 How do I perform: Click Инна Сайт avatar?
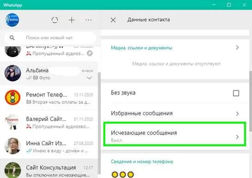pyautogui.click(x=13, y=146)
